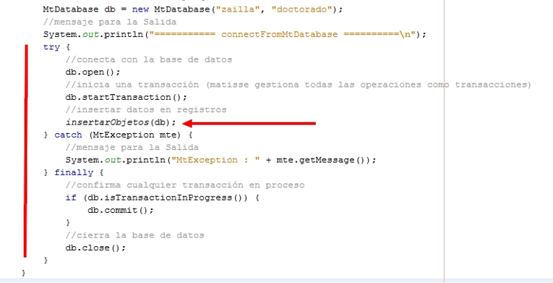
Task: Select the comment '//mensaje para la Salida' above connectFromMtDatabase println
Action: tap(110, 22)
